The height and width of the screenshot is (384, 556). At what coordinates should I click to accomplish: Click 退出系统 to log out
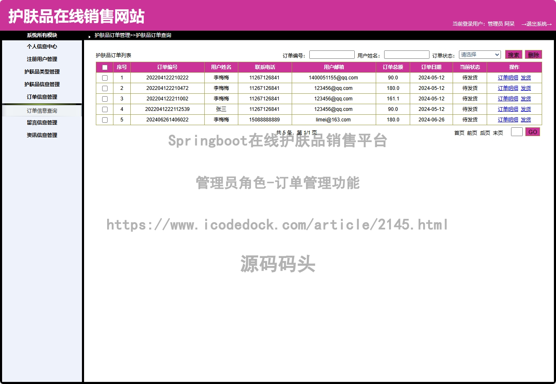click(x=537, y=24)
